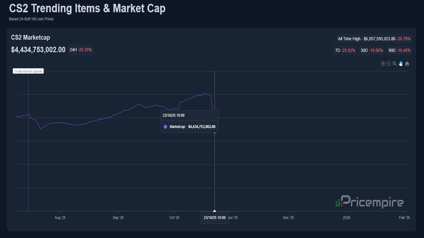Click the chart zoom in icon
Image resolution: width=424 pixels, height=238 pixels.
(383, 64)
